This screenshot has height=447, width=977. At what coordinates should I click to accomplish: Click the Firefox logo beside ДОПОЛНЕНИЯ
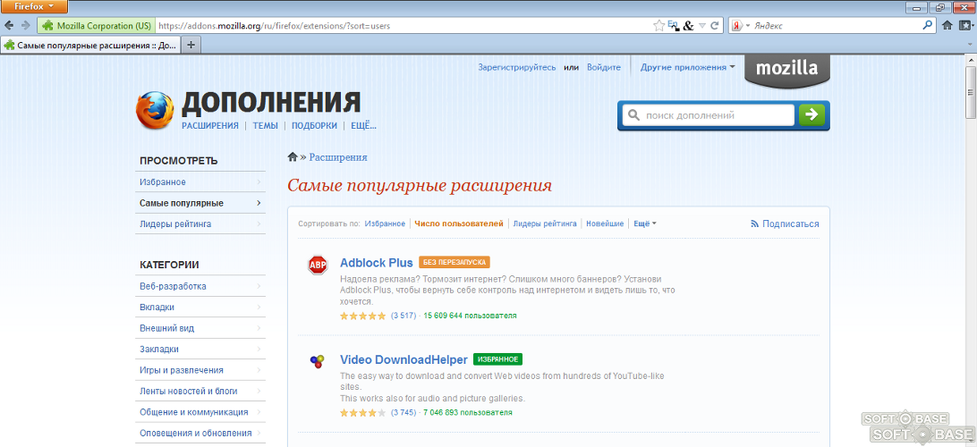click(153, 111)
